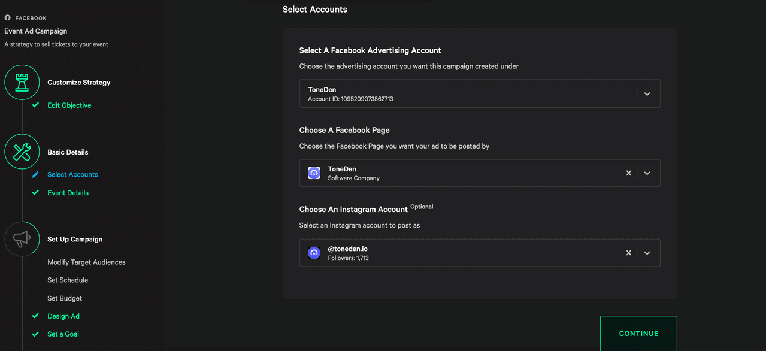Click the @toneden.io Instagram avatar icon
766x351 pixels.
314,253
